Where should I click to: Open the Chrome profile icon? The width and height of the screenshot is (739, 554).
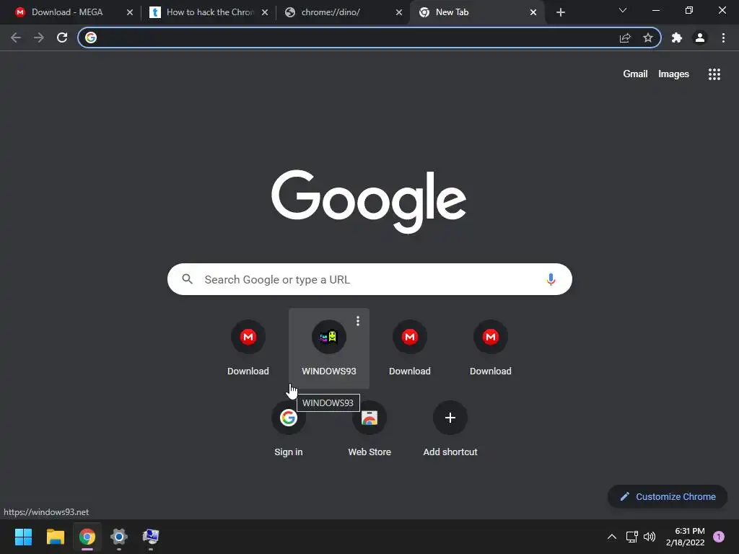point(700,38)
